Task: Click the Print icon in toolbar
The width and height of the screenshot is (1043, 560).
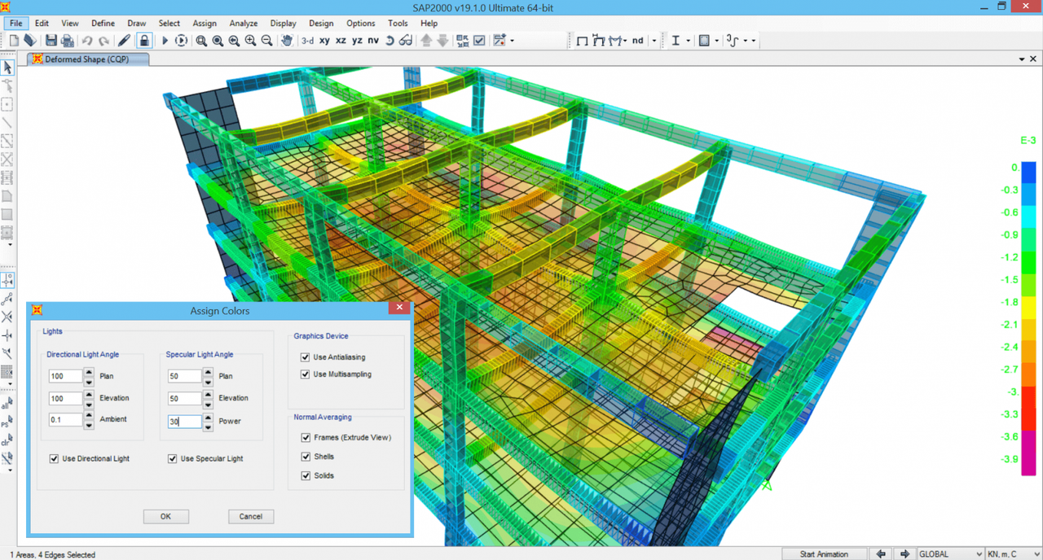Action: (68, 41)
